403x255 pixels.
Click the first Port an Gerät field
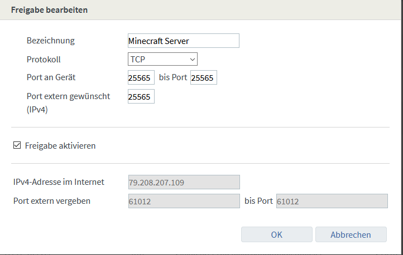(x=141, y=78)
